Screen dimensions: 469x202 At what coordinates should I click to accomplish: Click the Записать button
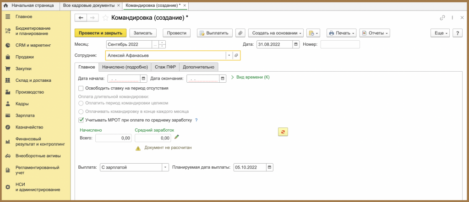(143, 33)
